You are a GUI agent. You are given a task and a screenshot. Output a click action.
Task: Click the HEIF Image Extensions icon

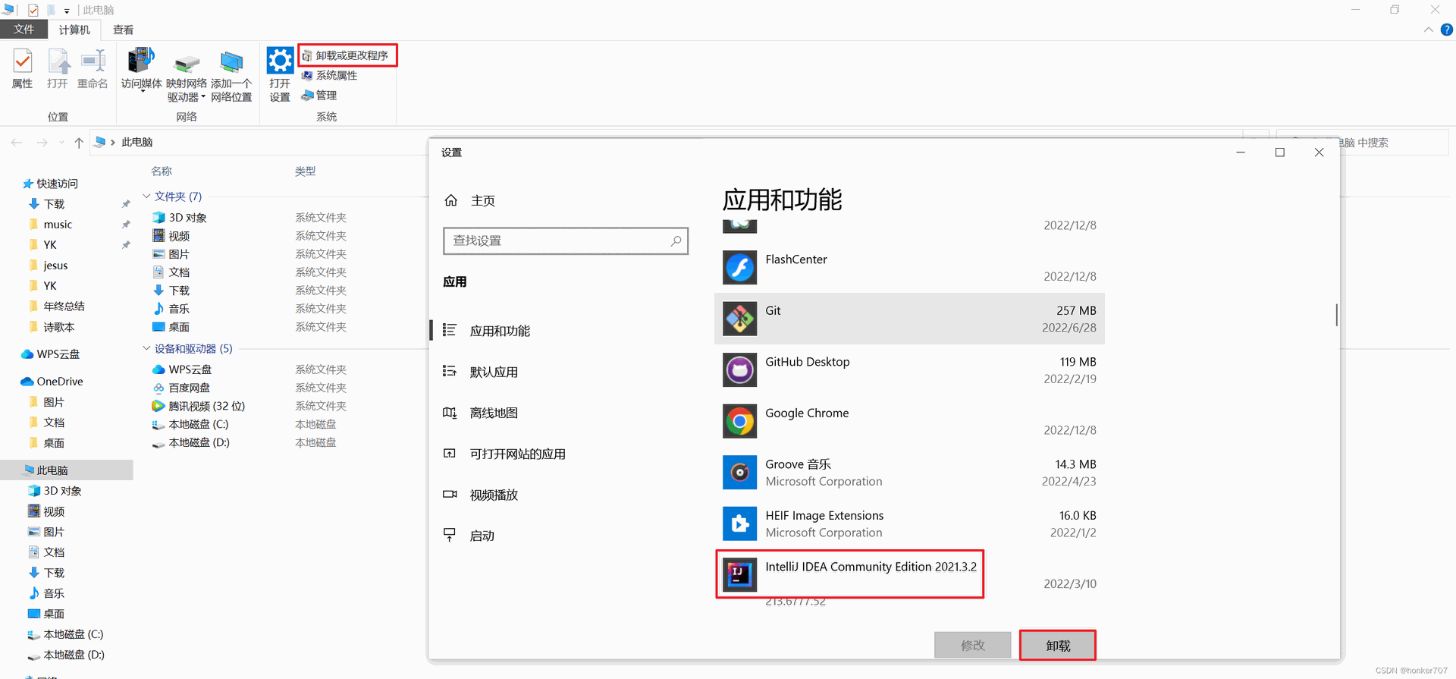pos(739,523)
